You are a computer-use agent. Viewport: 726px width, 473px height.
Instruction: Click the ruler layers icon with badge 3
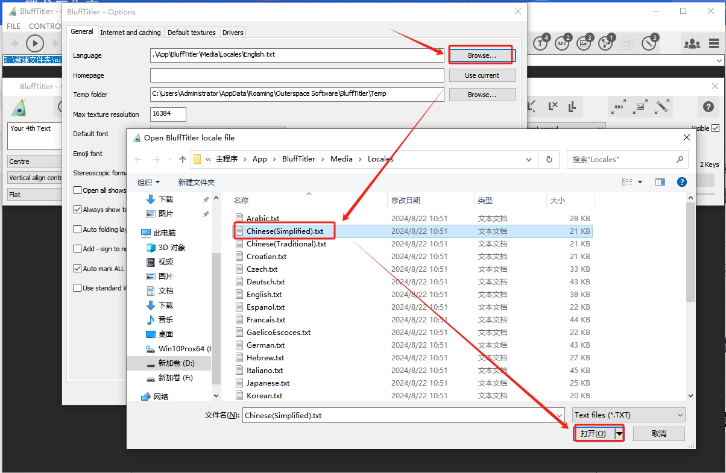[x=649, y=43]
